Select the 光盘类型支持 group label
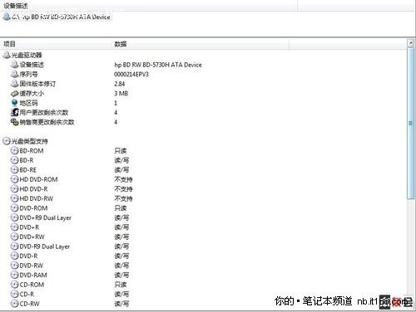Image resolution: width=416 pixels, height=312 pixels. [29, 141]
